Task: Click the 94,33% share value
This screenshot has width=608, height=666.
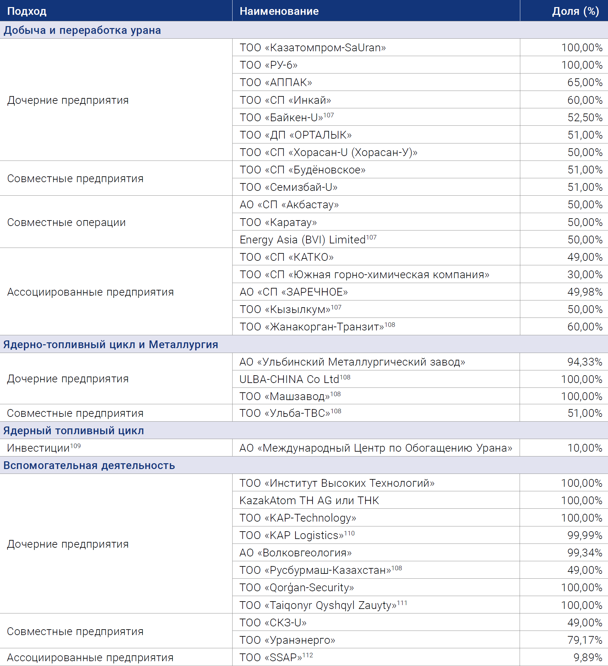Action: tap(585, 362)
